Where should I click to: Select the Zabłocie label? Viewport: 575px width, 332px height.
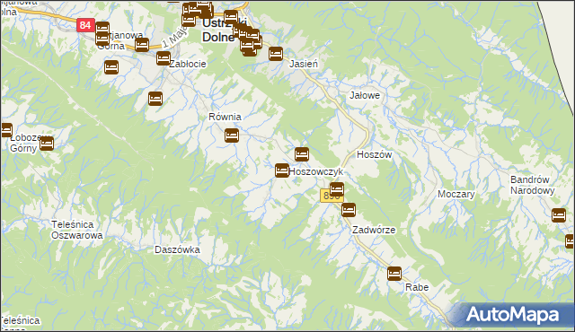tap(188, 64)
